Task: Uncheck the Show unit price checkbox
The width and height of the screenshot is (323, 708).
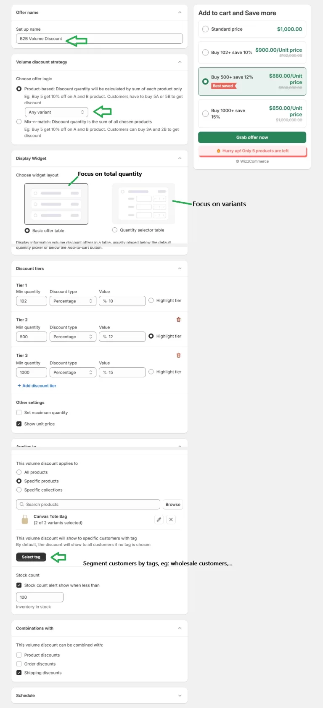Action: [19, 424]
